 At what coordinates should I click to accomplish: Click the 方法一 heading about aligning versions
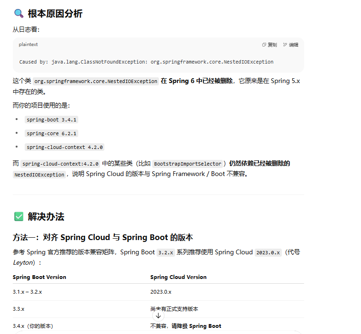pos(103,237)
